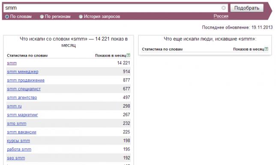Click the value '14 221' in smm row
This screenshot has width=276, height=165.
click(x=123, y=63)
